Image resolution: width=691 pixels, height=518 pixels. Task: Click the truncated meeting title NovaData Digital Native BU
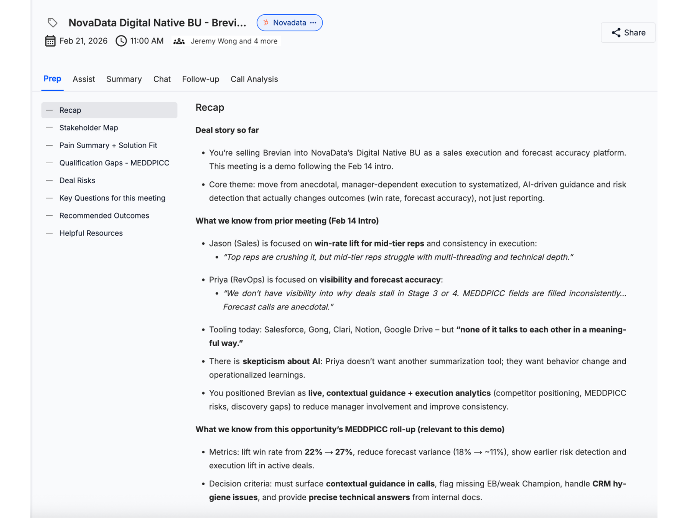coord(157,22)
